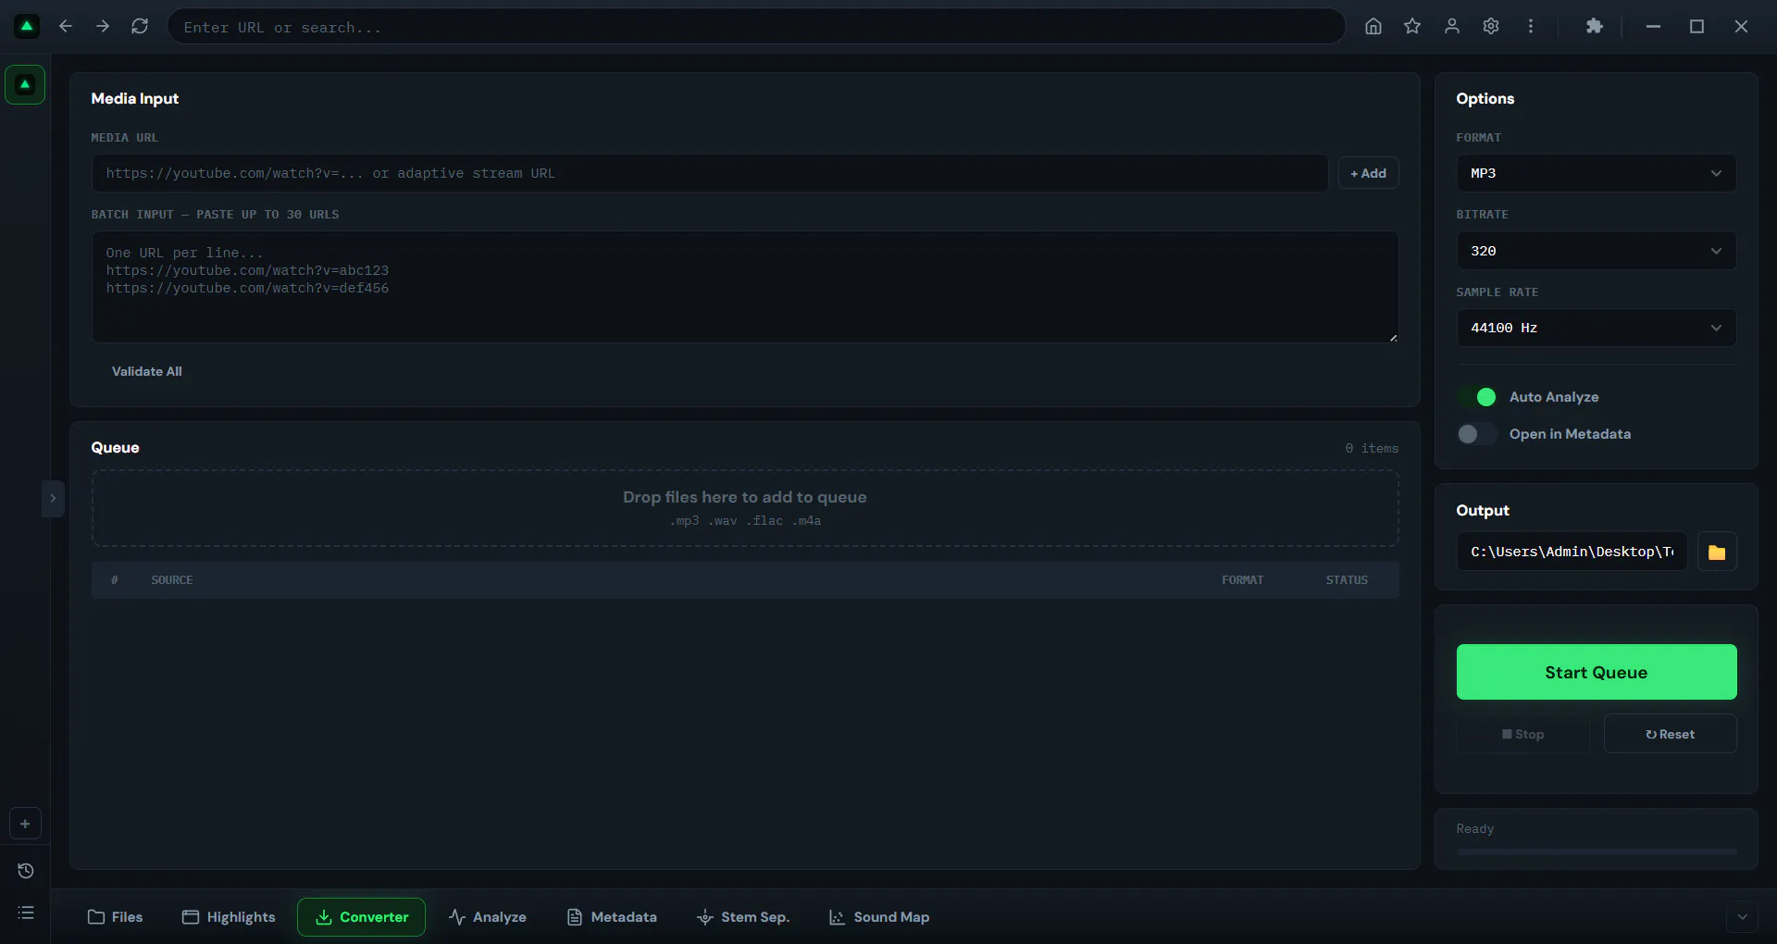The image size is (1777, 944).
Task: Go back with the left arrow
Action: (66, 26)
